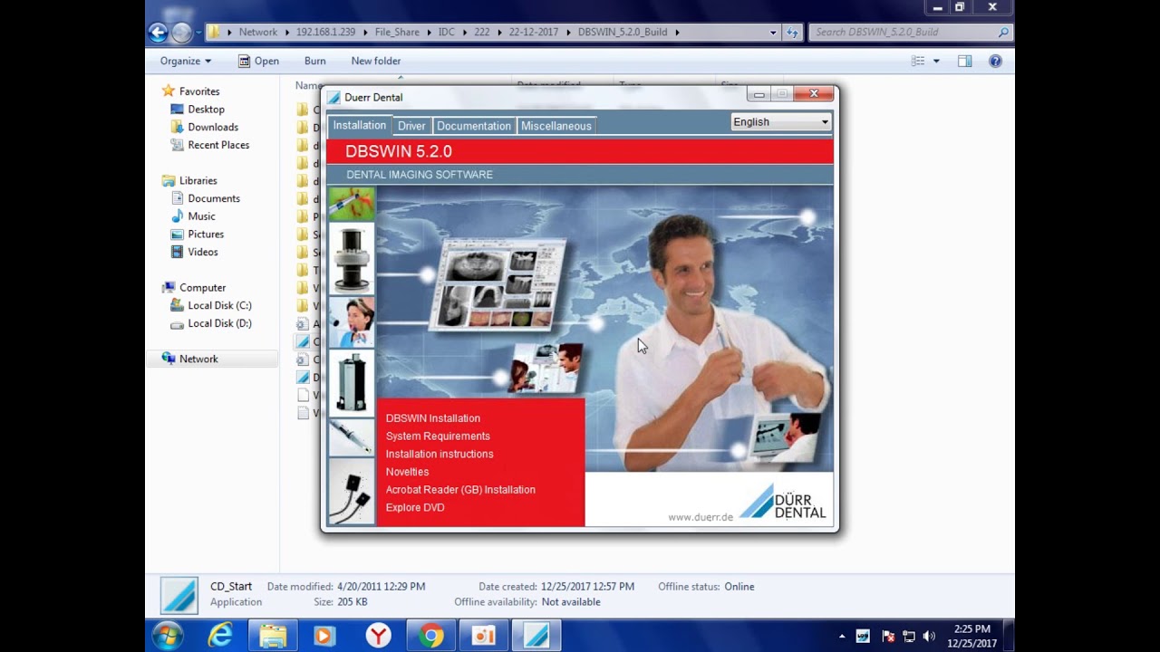The image size is (1160, 652).
Task: Start DBSWIN Installation
Action: pos(433,418)
